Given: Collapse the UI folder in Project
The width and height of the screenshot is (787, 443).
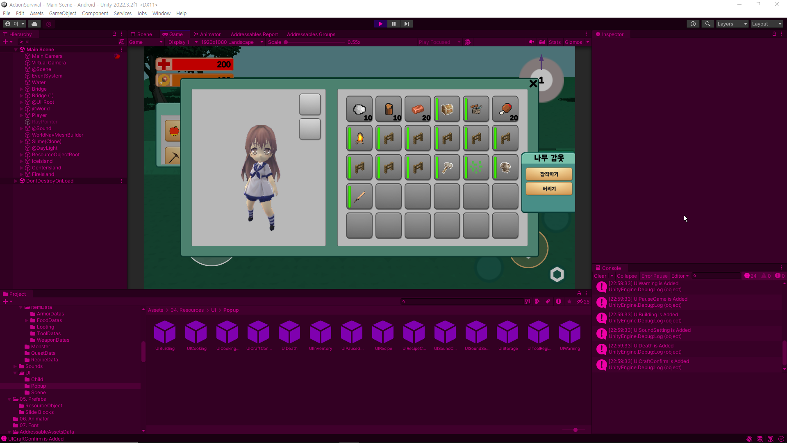Looking at the screenshot, I should pos(15,373).
